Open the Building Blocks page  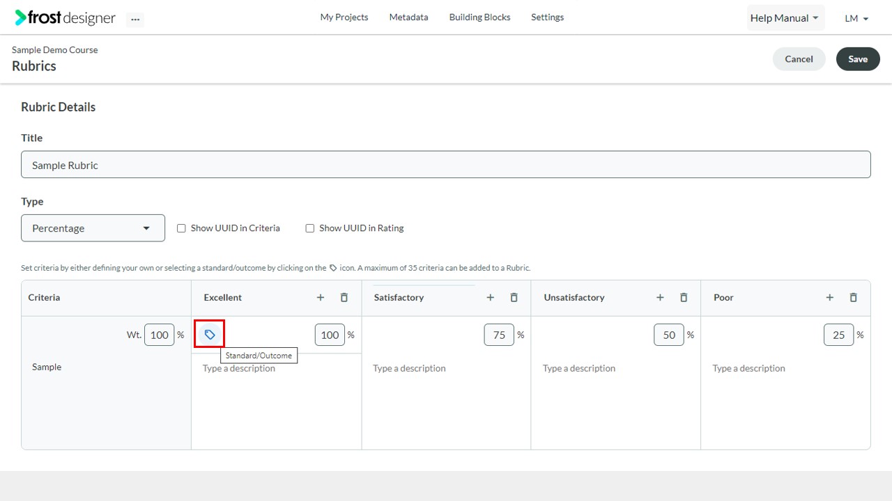[479, 17]
